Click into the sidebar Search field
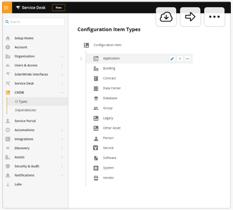 [34, 22]
